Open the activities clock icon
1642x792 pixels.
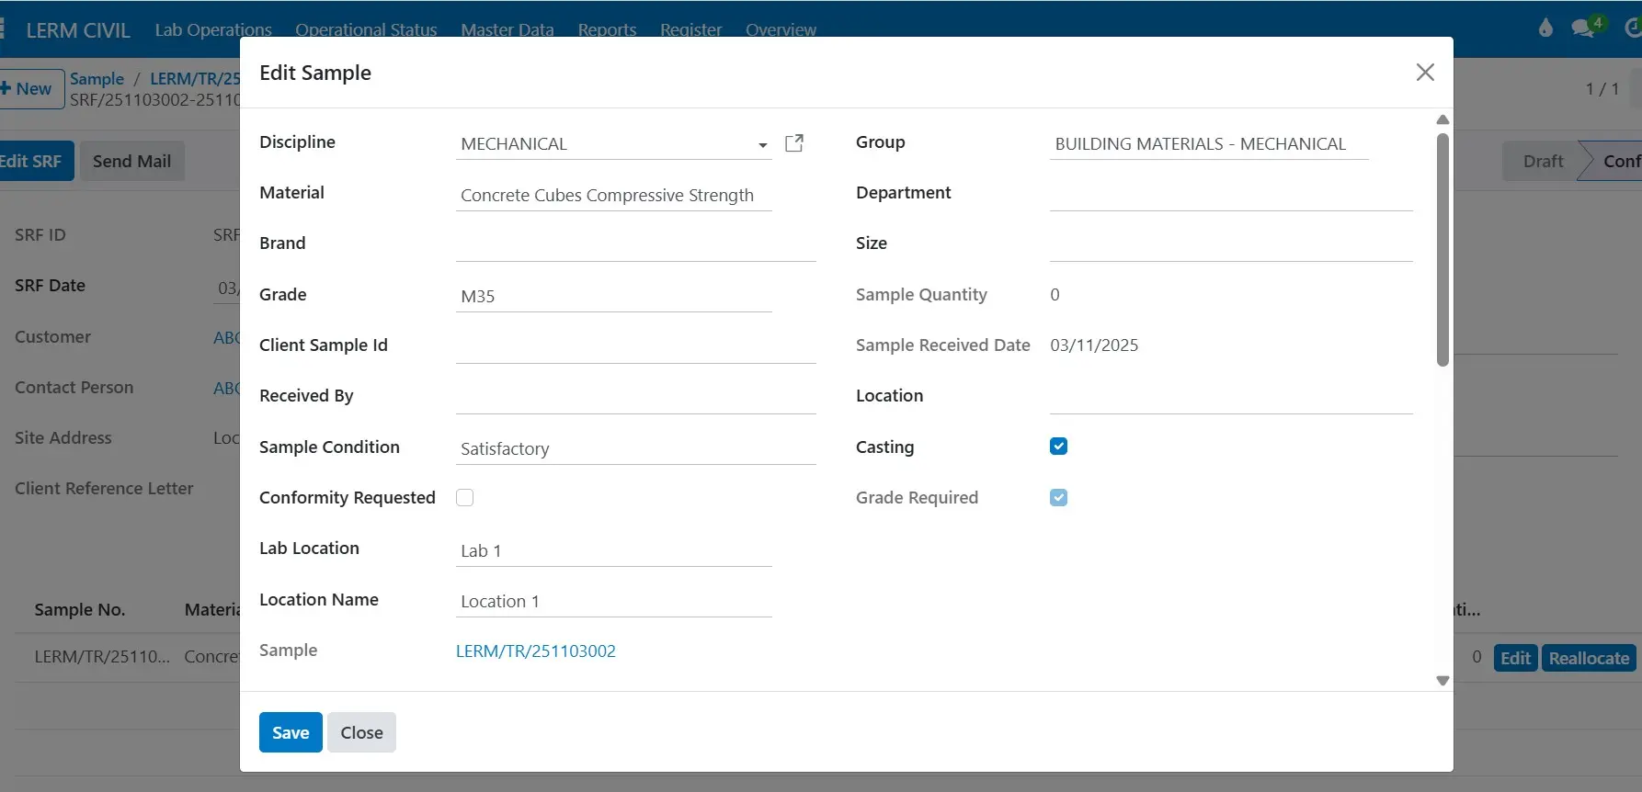[x=1633, y=28]
